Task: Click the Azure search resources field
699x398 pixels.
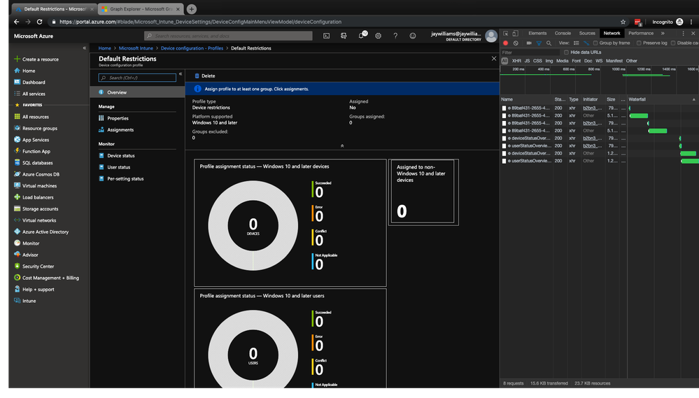Action: (x=228, y=36)
